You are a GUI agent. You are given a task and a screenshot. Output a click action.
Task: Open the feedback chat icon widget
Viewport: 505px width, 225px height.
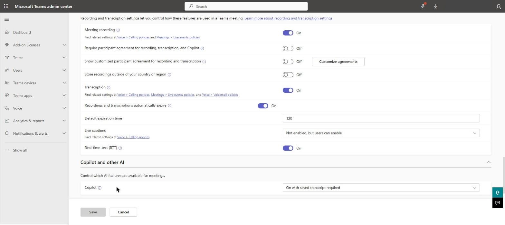pyautogui.click(x=498, y=203)
